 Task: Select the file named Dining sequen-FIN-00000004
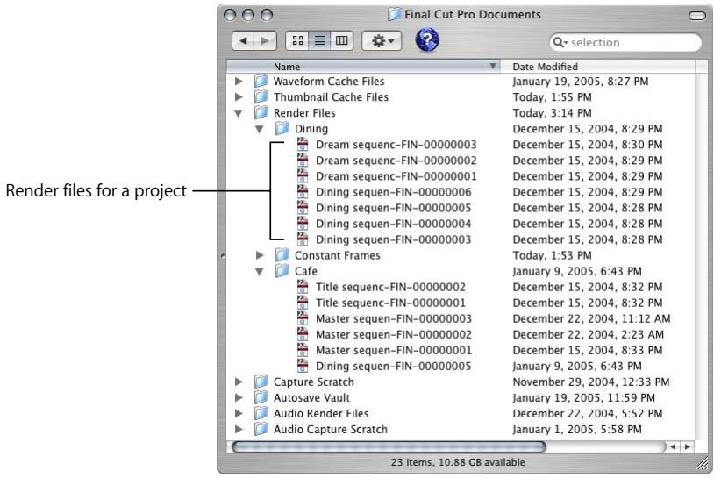(394, 224)
